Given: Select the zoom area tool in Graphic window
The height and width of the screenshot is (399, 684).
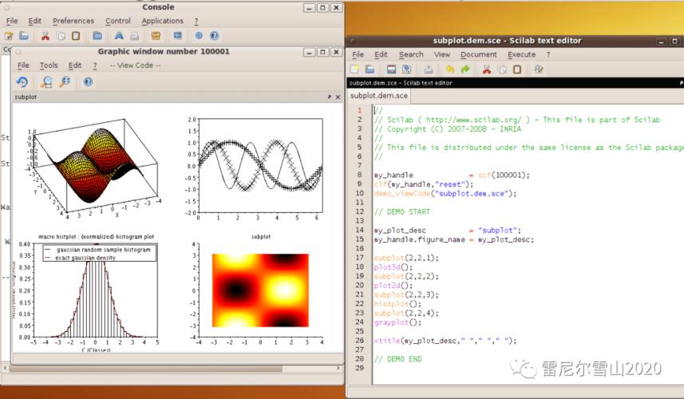Looking at the screenshot, I should [x=46, y=81].
